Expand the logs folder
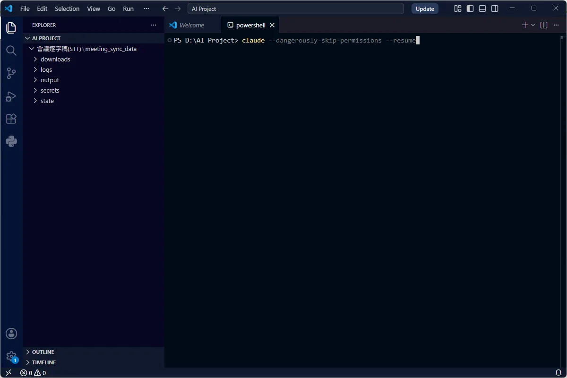Image resolution: width=567 pixels, height=378 pixels. tap(94, 69)
